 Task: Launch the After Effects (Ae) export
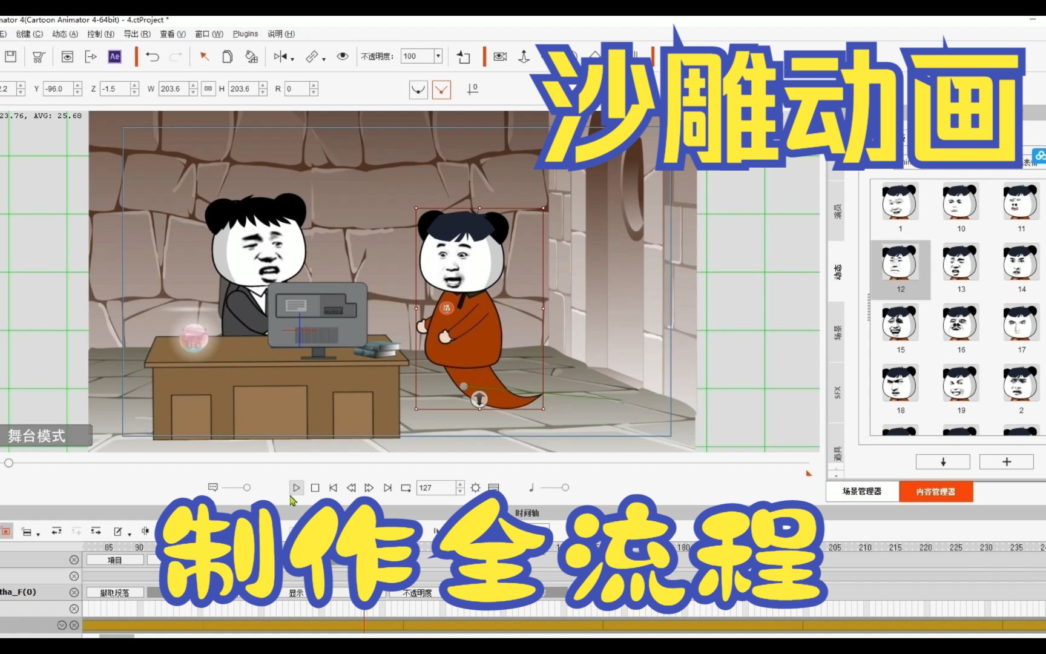(114, 56)
